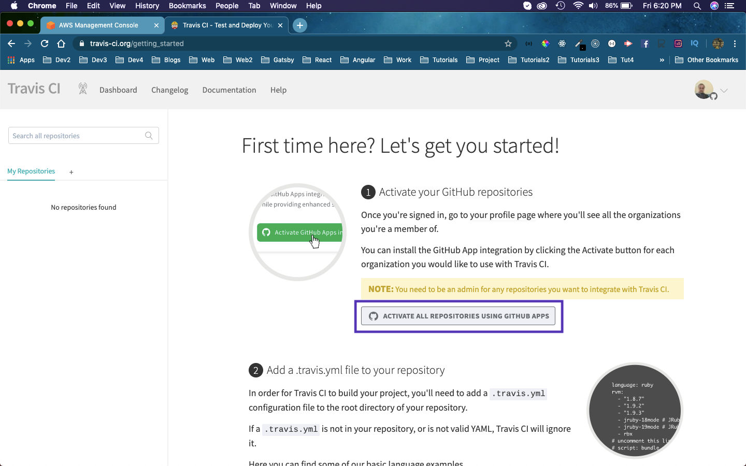Close the AWS Management Console tab
This screenshot has width=746, height=466.
click(x=156, y=25)
